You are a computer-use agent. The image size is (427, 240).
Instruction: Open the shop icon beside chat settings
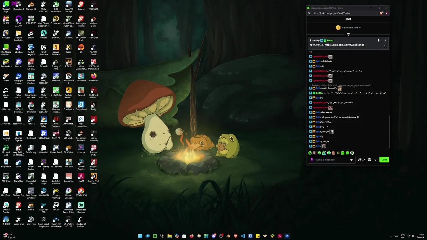[x=369, y=160]
